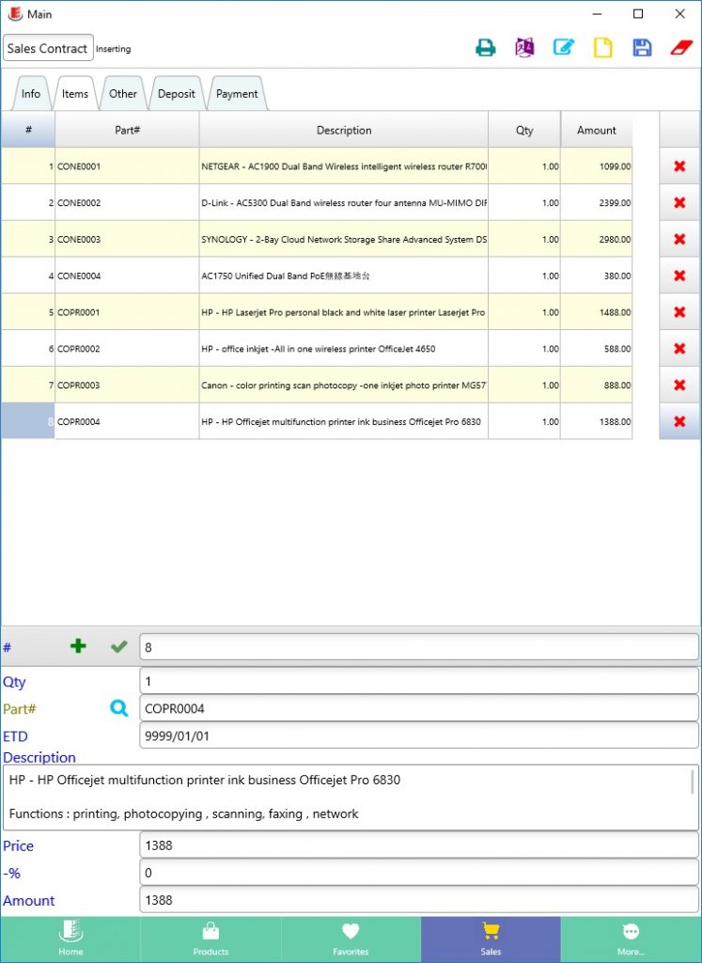The width and height of the screenshot is (702, 963).
Task: Click the Inserting status label
Action: (x=113, y=49)
